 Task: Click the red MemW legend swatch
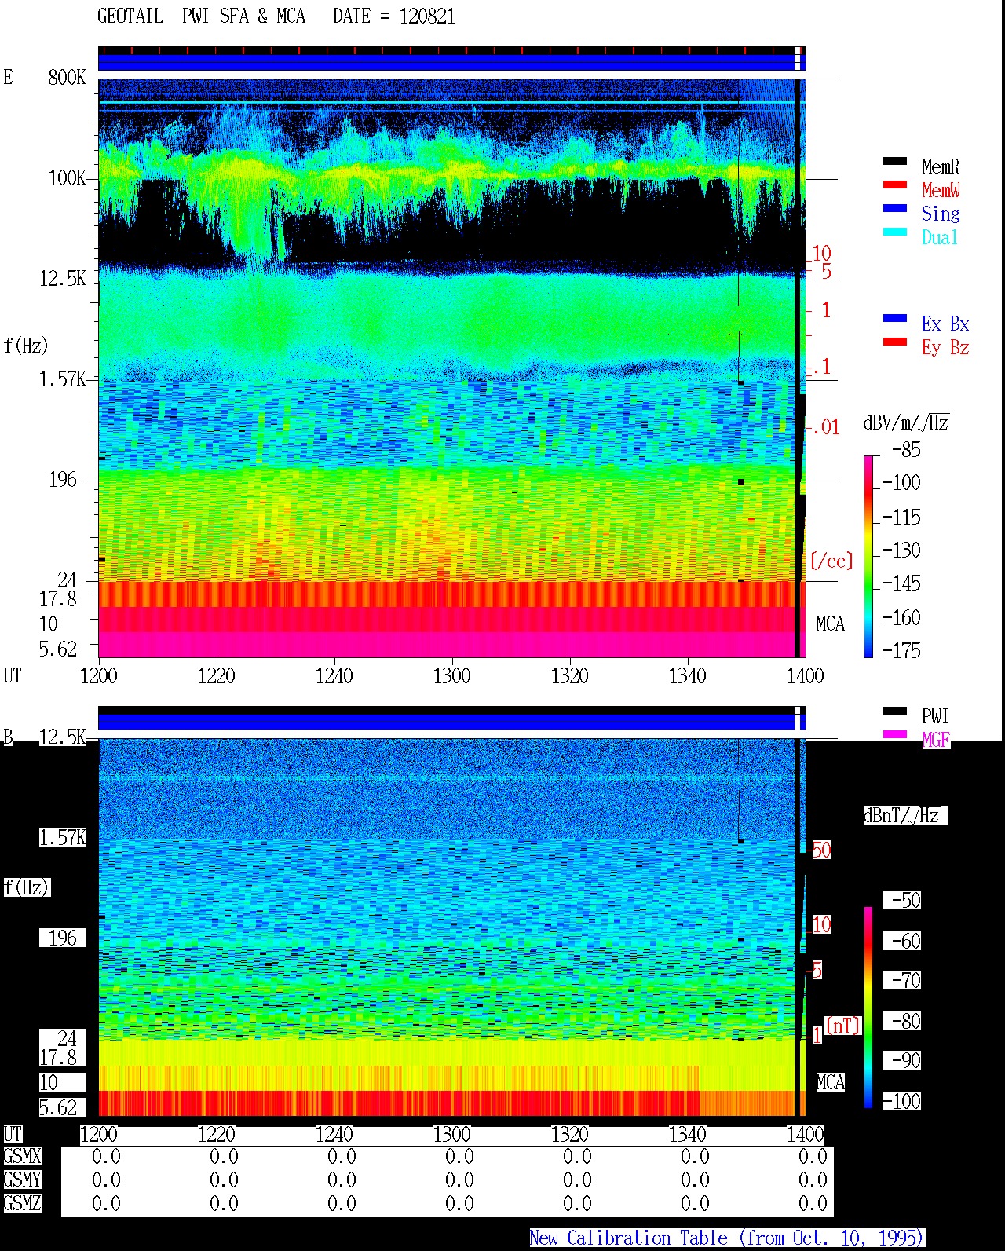point(894,185)
